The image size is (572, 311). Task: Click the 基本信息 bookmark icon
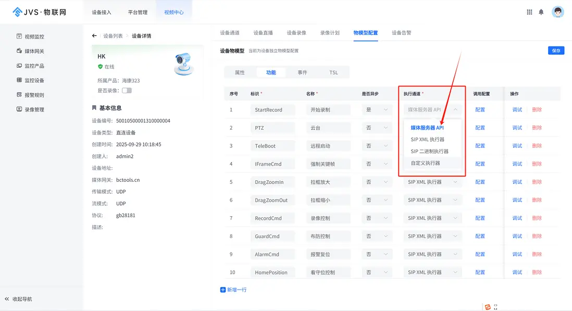point(94,107)
